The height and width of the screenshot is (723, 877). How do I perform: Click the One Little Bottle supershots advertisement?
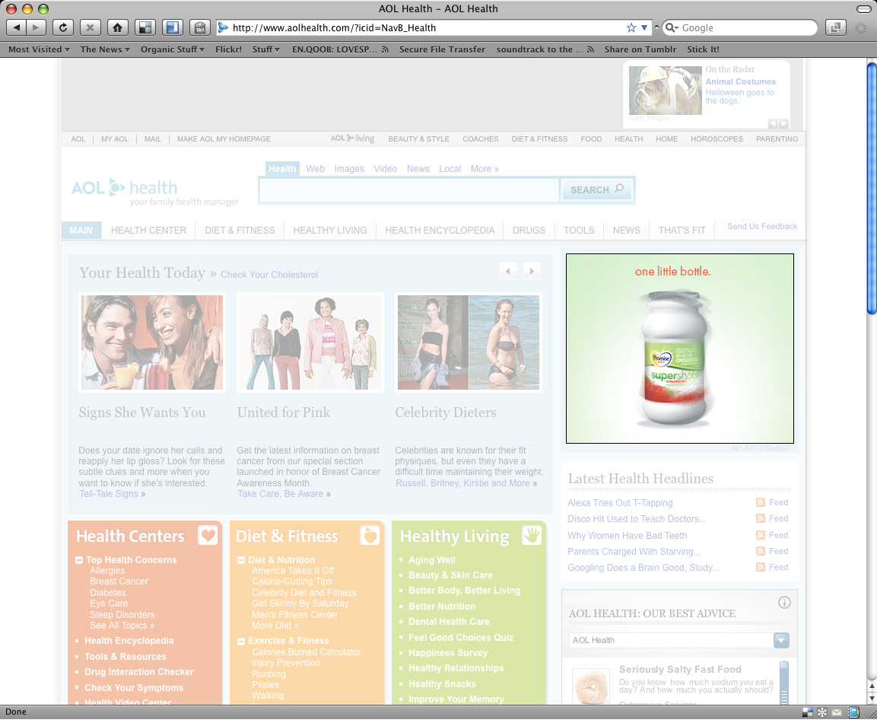tap(679, 348)
